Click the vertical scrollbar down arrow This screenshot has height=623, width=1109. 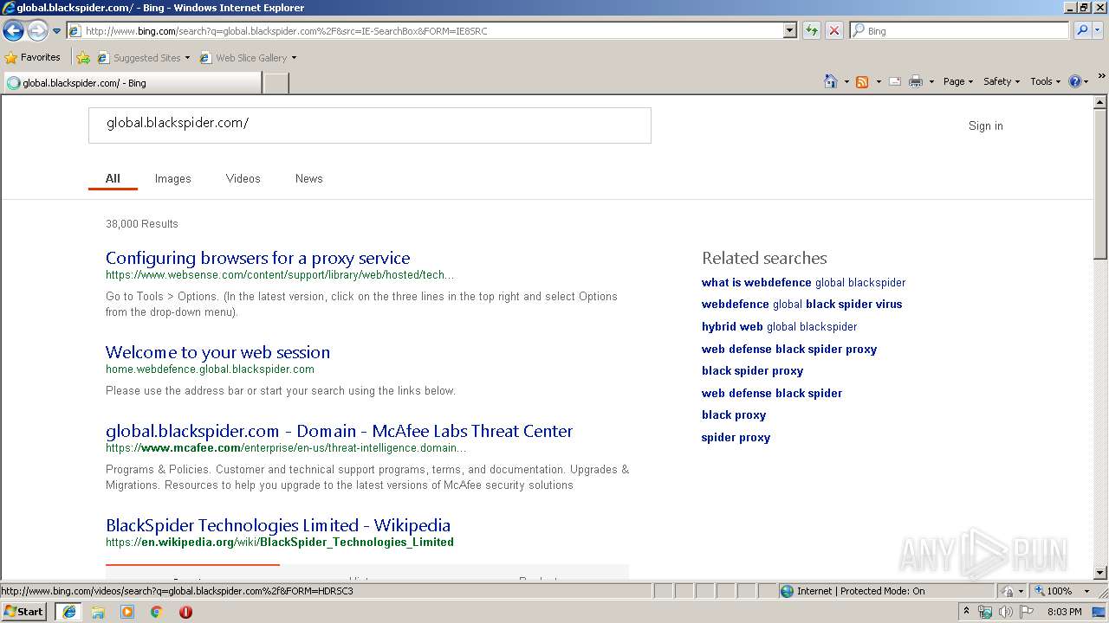pyautogui.click(x=1100, y=573)
